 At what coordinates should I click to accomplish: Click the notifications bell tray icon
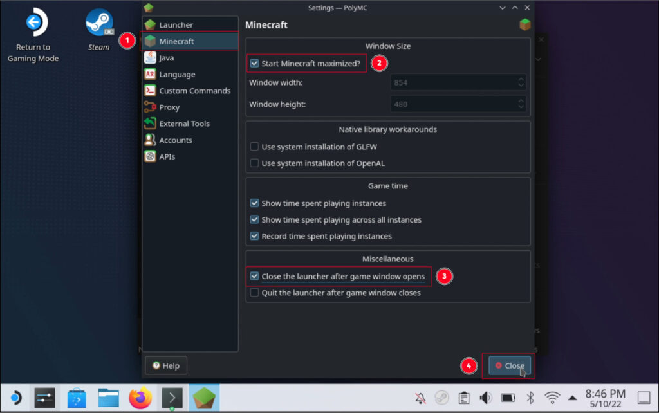[420, 398]
